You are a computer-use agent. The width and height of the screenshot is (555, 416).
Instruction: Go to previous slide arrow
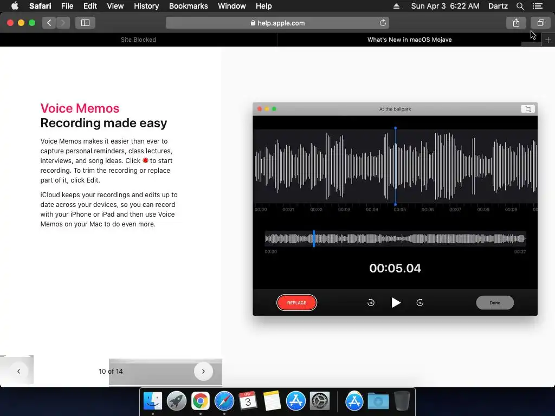(19, 371)
